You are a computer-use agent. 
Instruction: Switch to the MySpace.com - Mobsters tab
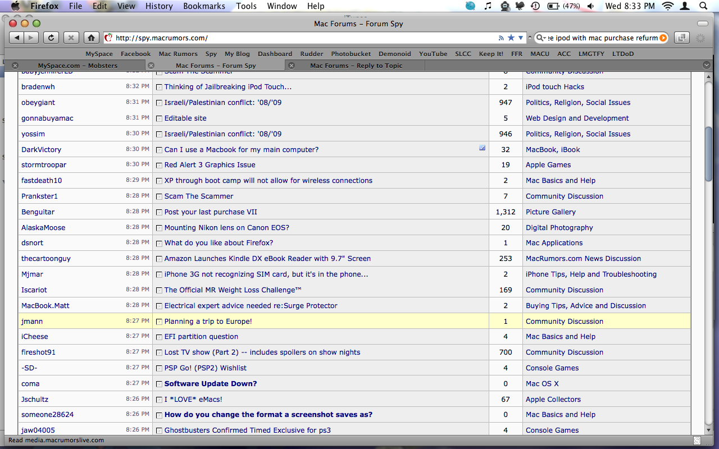(x=78, y=66)
